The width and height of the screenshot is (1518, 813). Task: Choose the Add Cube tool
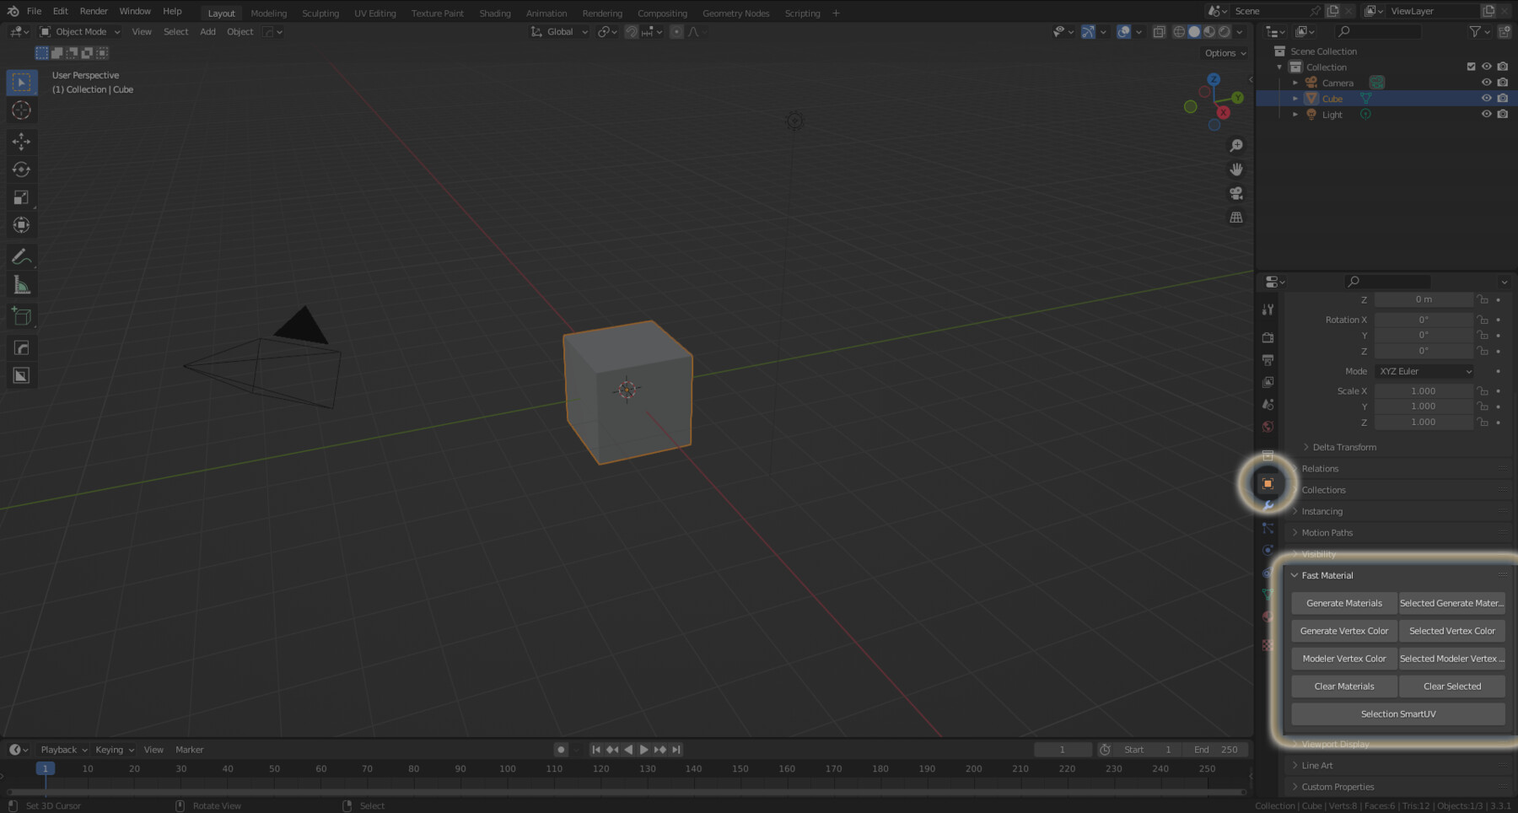click(21, 316)
